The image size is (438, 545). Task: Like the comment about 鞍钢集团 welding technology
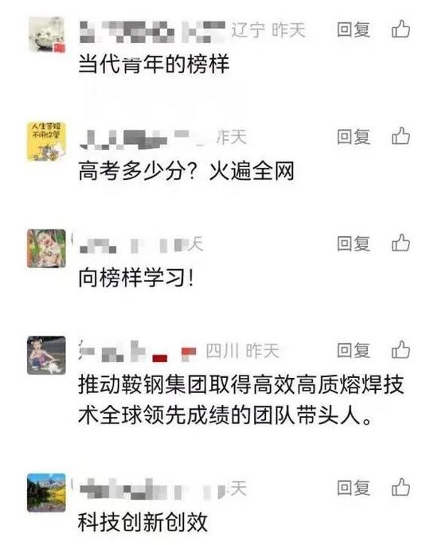pyautogui.click(x=401, y=349)
